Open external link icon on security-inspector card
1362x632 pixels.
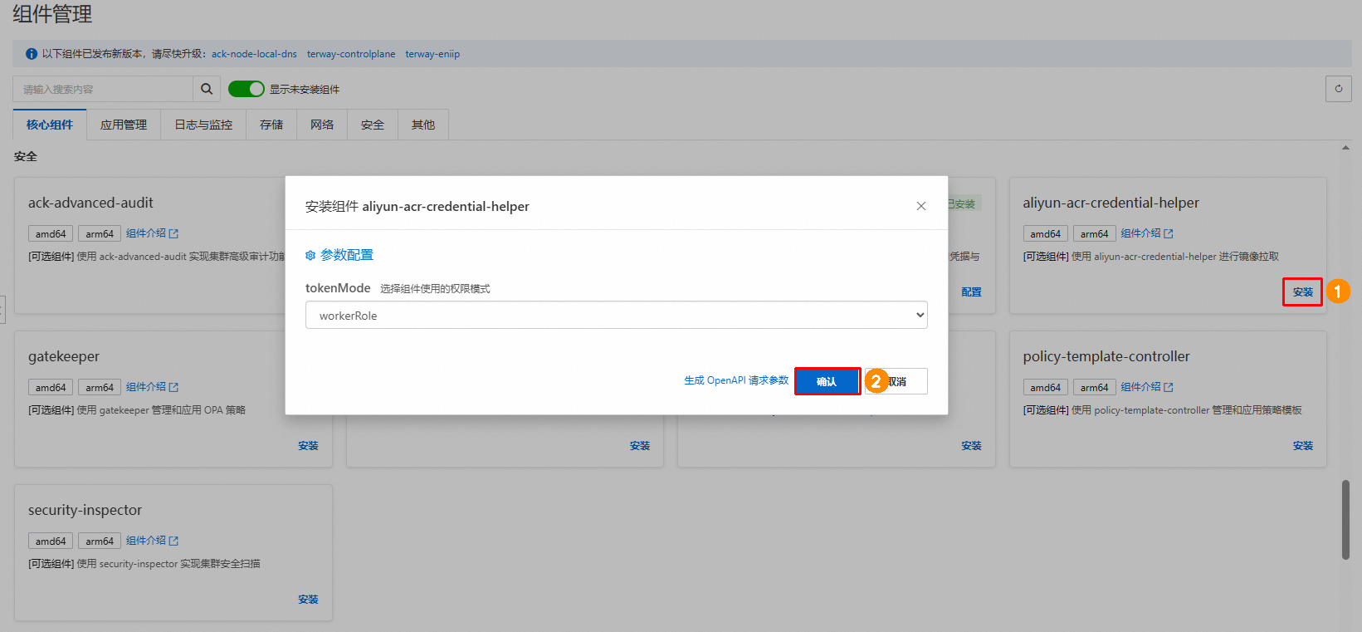pyautogui.click(x=173, y=541)
